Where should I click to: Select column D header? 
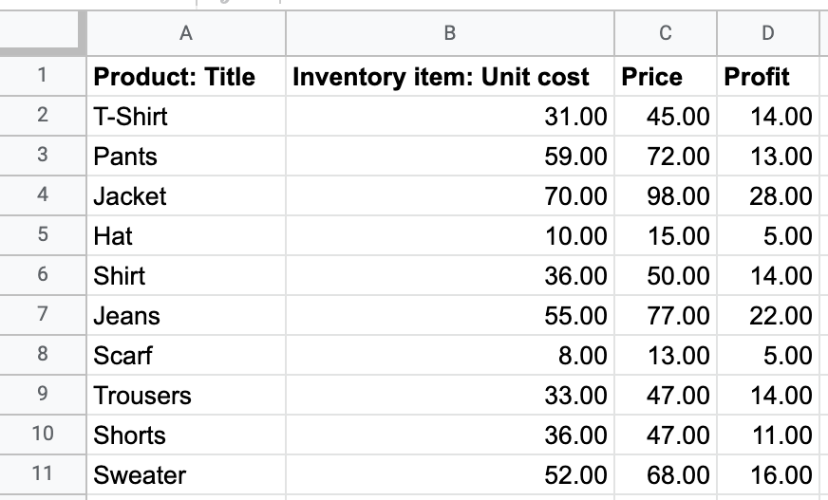768,33
